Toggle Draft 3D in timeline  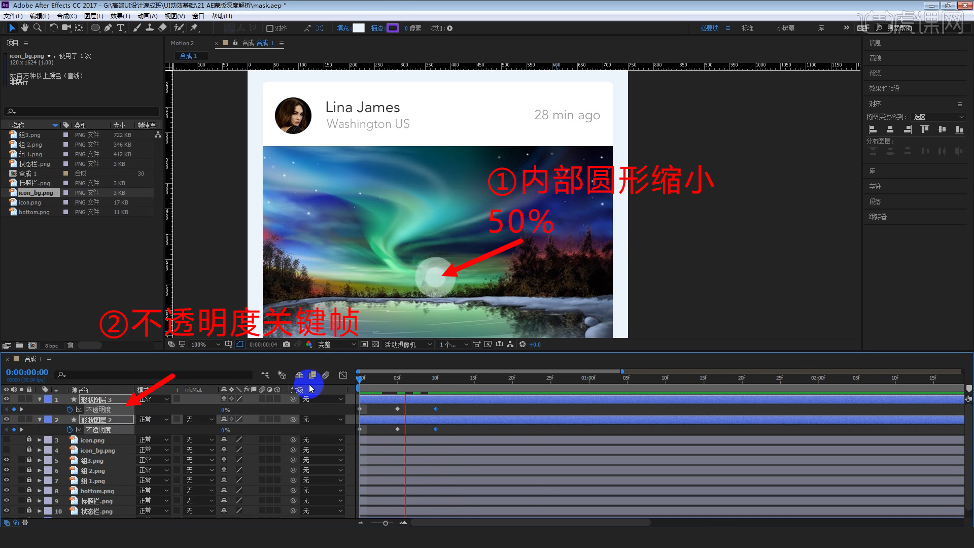[x=283, y=375]
